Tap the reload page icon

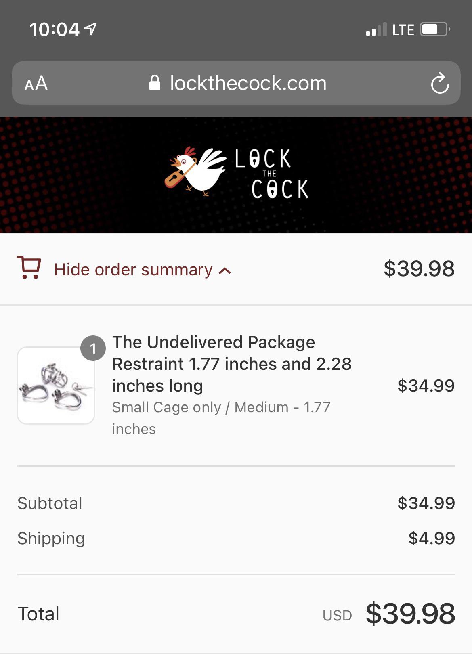click(x=440, y=84)
